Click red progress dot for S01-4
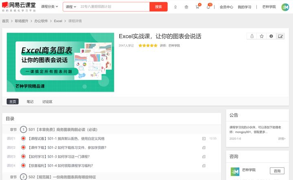 click(23, 165)
